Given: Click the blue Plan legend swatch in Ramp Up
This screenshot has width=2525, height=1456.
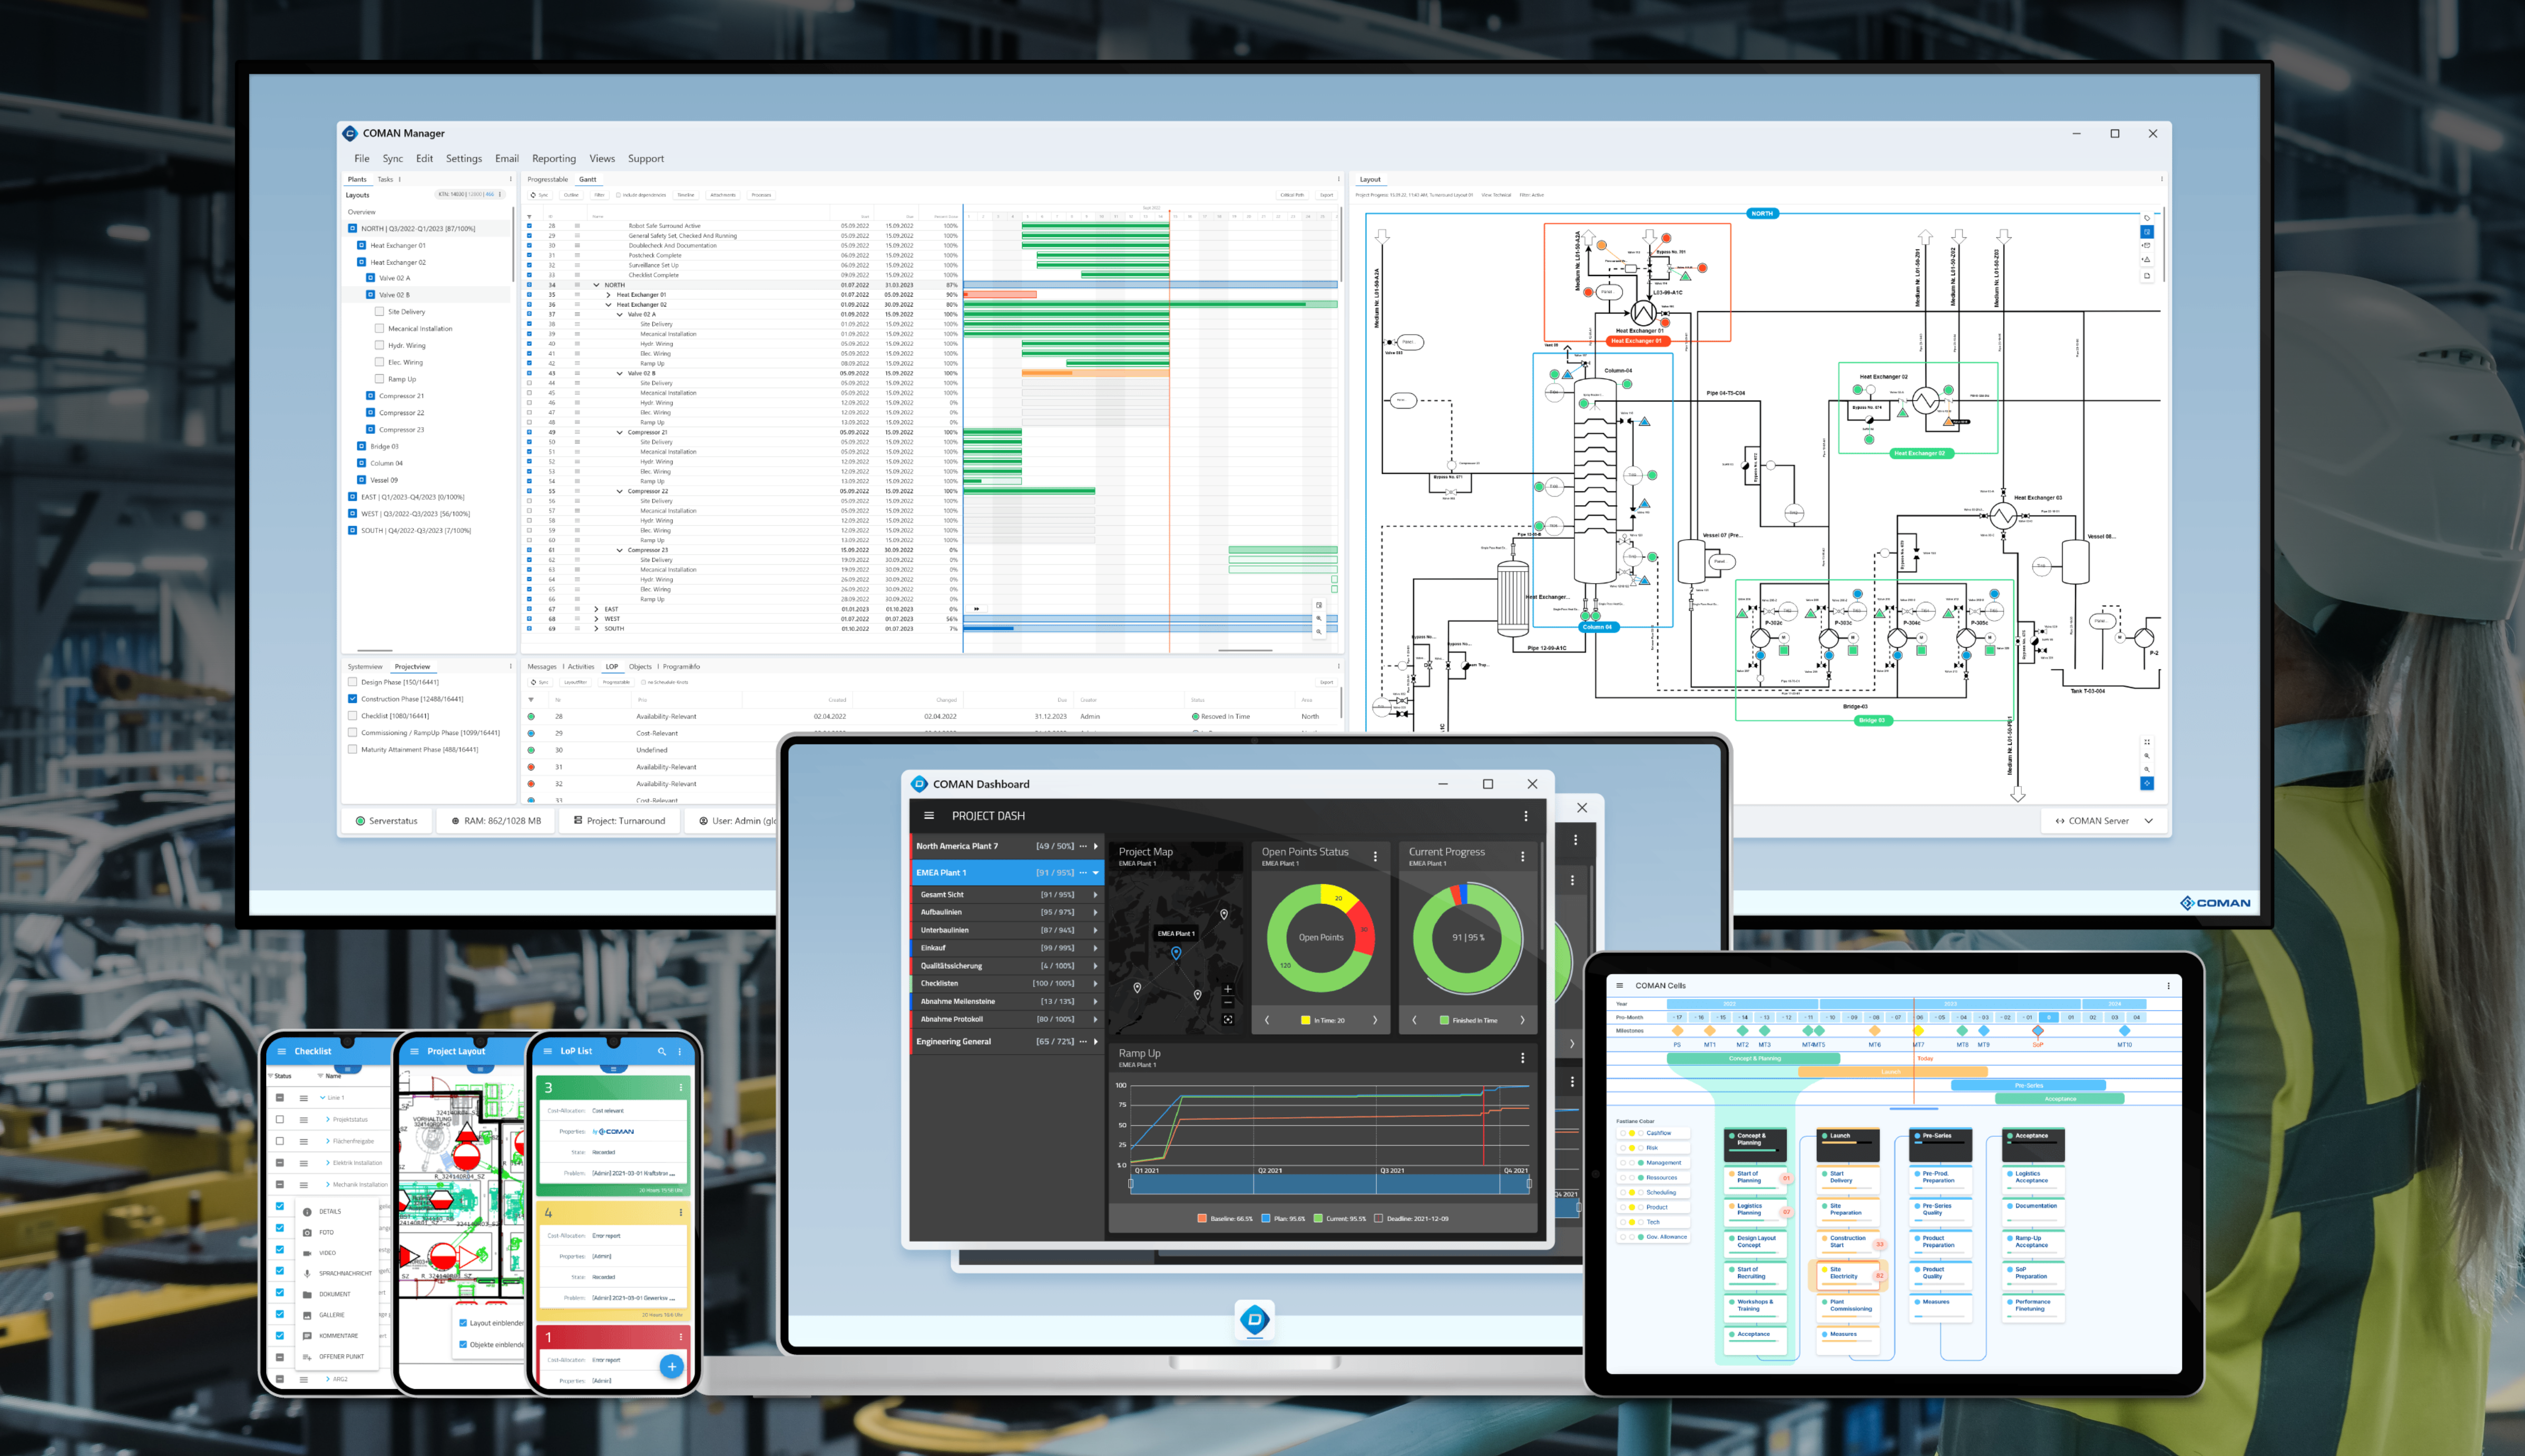Looking at the screenshot, I should [1265, 1218].
